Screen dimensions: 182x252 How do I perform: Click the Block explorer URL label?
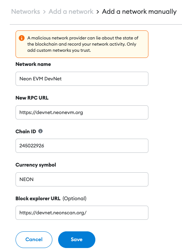(38, 198)
